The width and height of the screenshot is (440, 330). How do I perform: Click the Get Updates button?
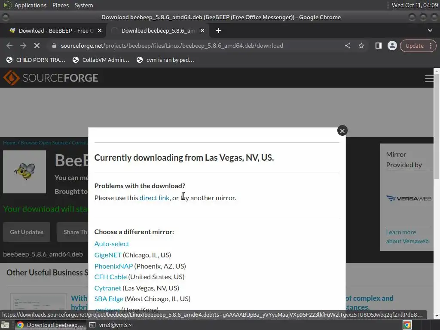coord(27,232)
